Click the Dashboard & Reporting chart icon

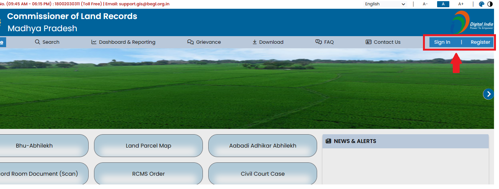pos(94,42)
